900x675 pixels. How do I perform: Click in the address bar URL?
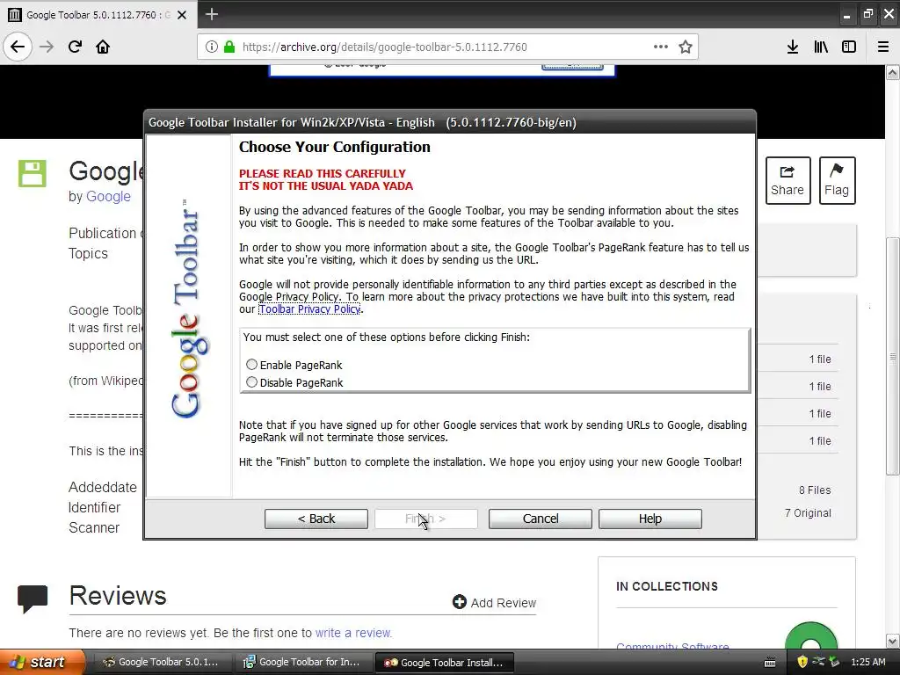(x=385, y=47)
